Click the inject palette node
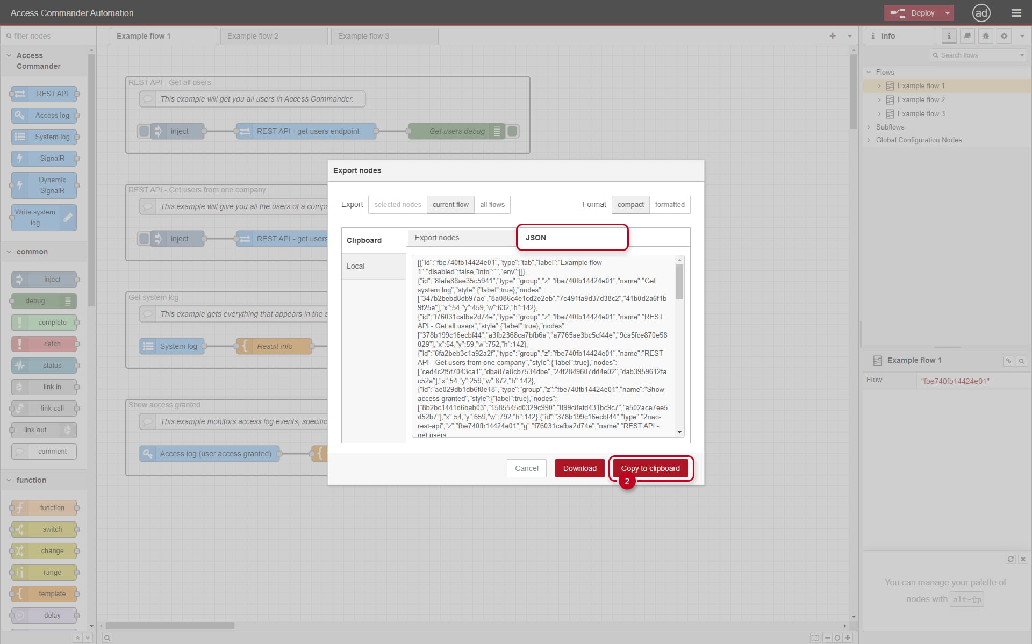This screenshot has height=644, width=1032. (x=44, y=279)
